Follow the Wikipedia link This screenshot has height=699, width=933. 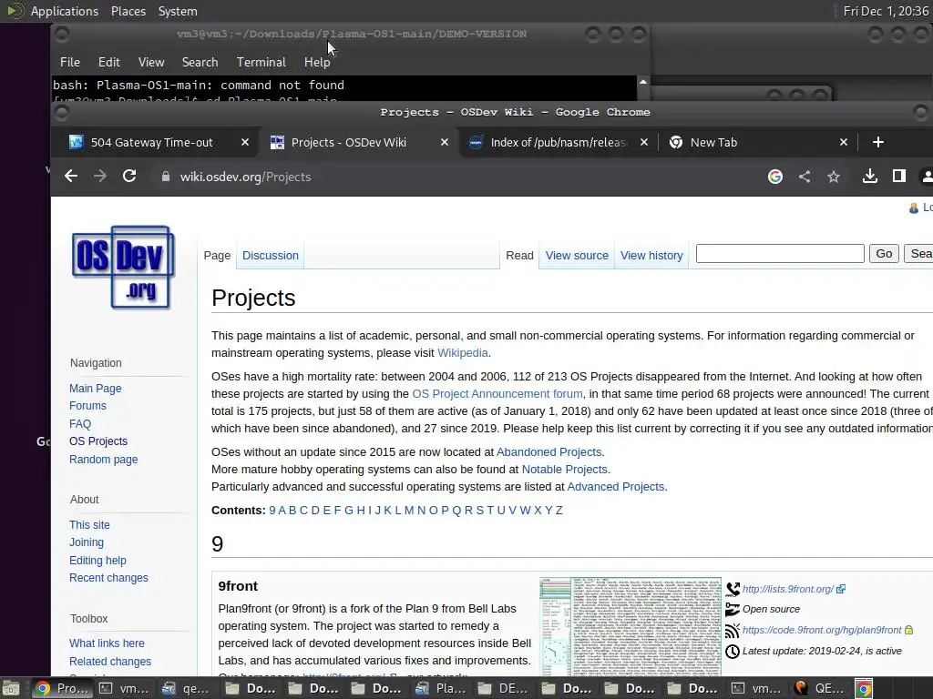[462, 352]
